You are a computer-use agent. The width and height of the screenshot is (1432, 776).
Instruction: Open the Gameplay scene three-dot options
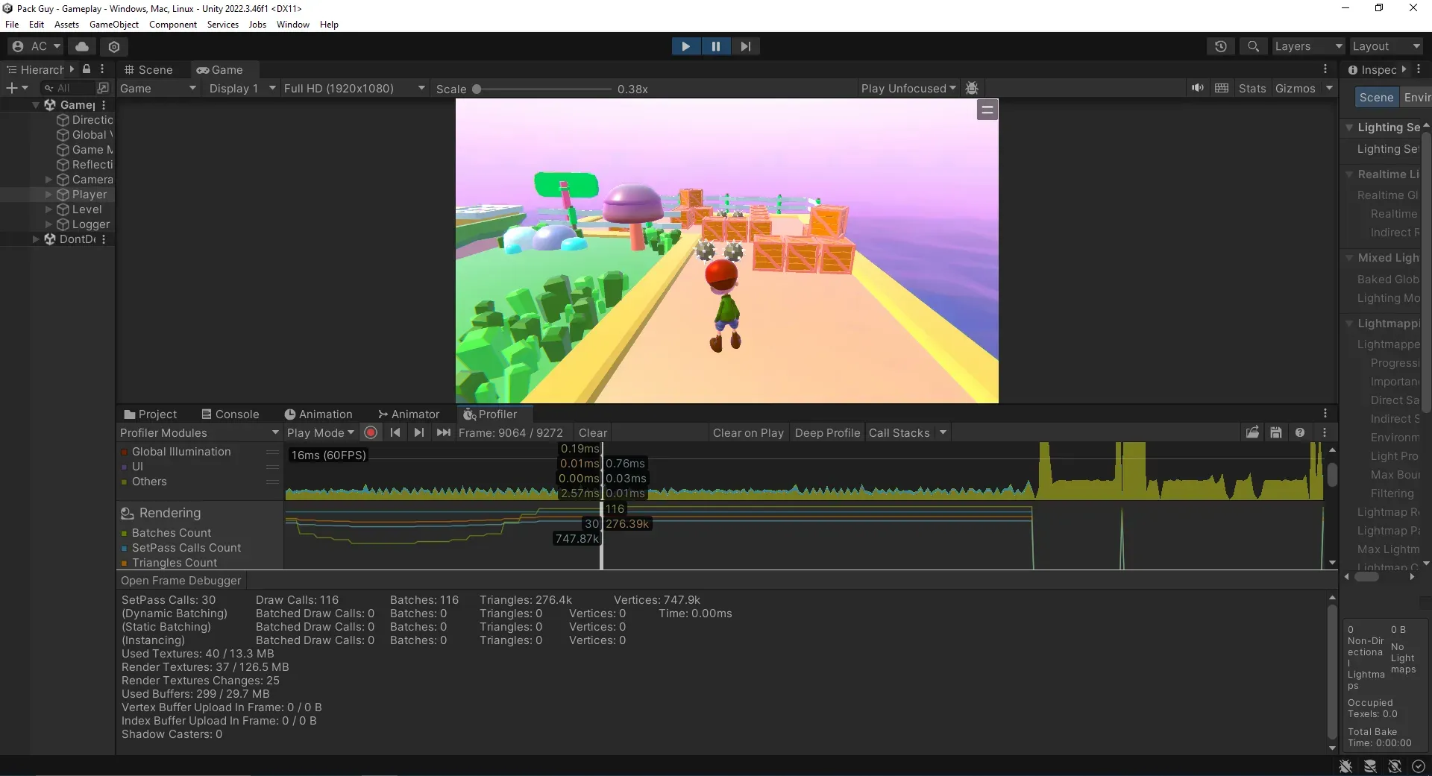tap(104, 105)
